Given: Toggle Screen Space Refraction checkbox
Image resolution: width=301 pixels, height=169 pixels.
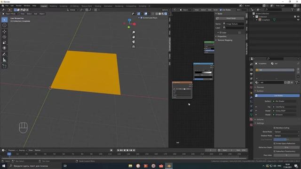Looking at the screenshot, I should pos(275,144).
